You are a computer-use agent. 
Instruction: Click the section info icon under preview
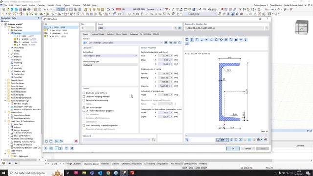(187, 140)
